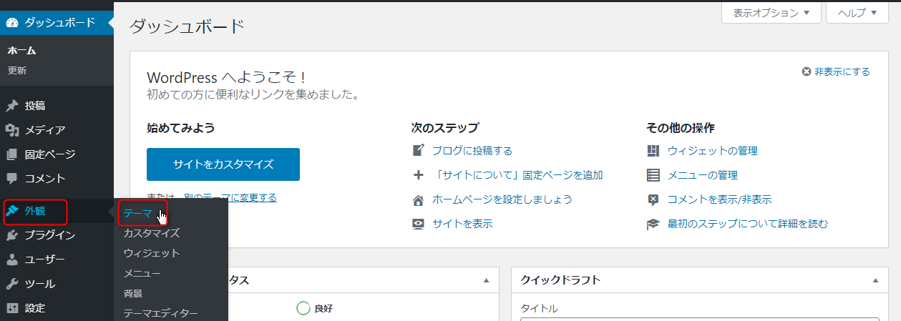Select ホーム in the sidebar submenu
901x321 pixels.
click(22, 51)
